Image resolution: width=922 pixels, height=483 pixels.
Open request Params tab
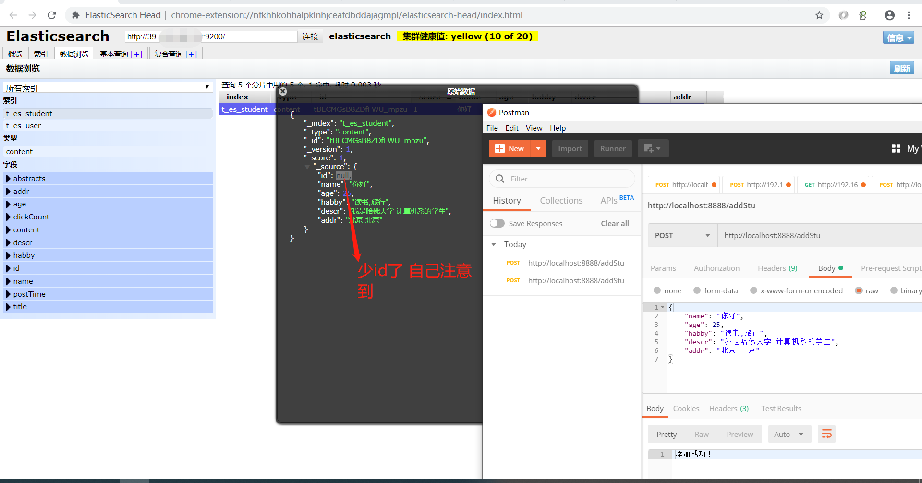pyautogui.click(x=663, y=268)
